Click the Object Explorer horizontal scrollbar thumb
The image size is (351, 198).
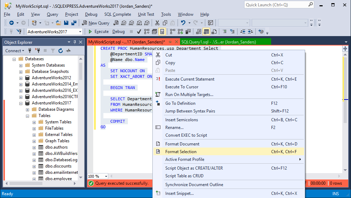[x=26, y=183]
